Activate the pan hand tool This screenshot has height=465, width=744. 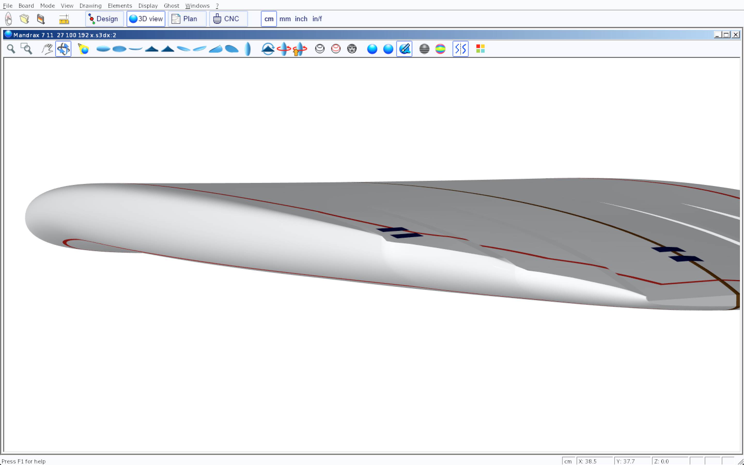point(47,49)
